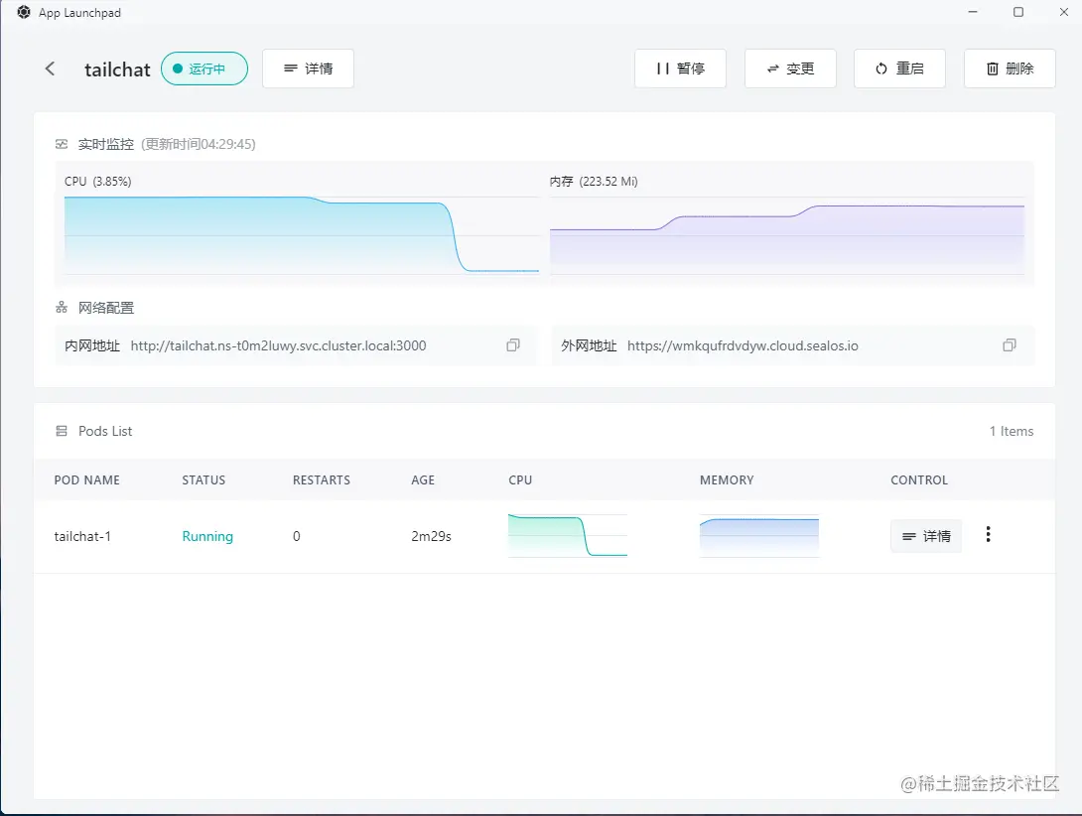Click the 运行中 running status badge
Viewport: 1082px width, 816px height.
click(x=204, y=68)
